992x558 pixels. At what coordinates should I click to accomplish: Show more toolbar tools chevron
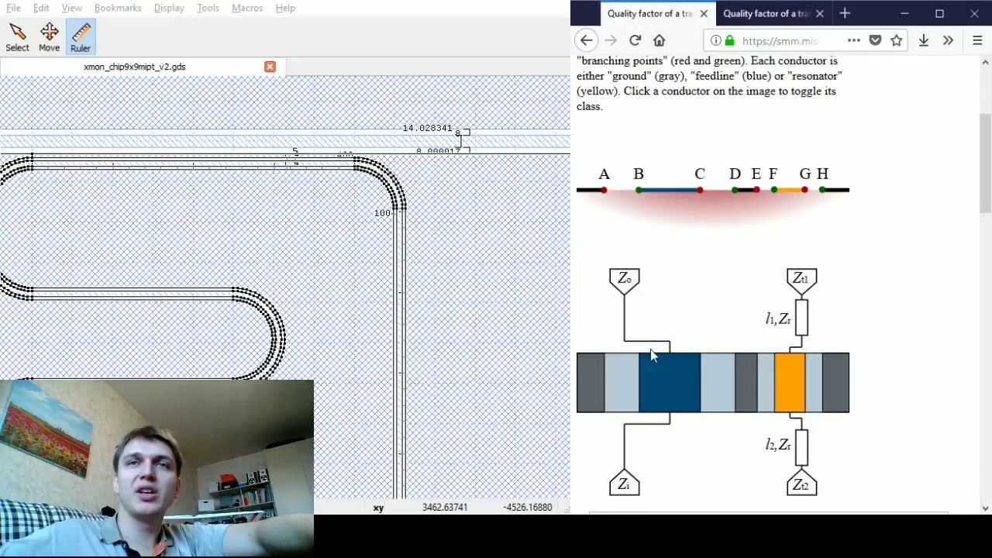pyautogui.click(x=948, y=40)
